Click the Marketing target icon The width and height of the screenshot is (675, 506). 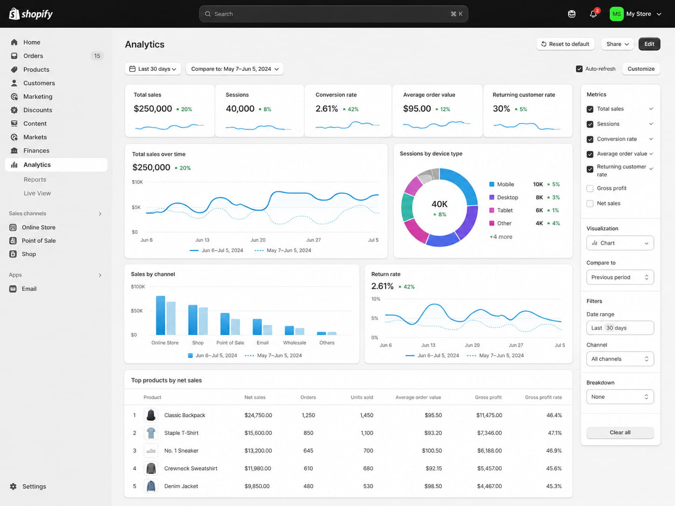click(14, 96)
